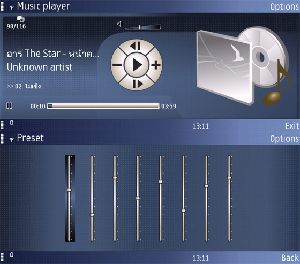Decrease volume with the minus button
300x264 pixels.
tap(117, 65)
